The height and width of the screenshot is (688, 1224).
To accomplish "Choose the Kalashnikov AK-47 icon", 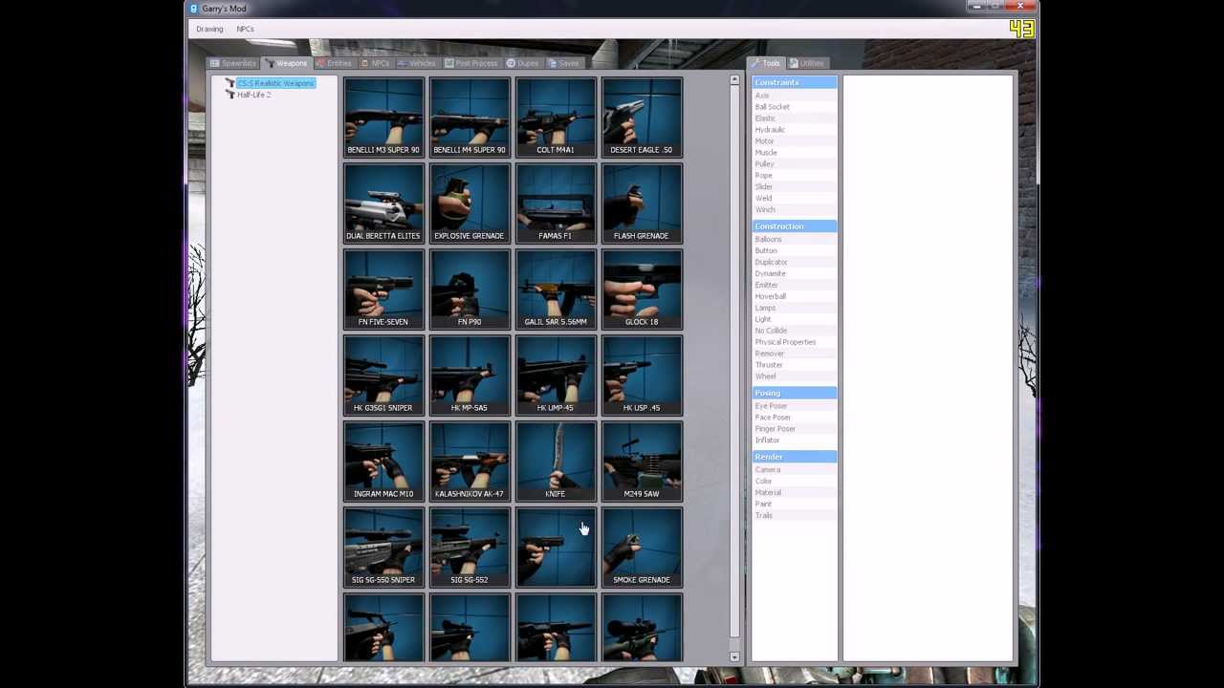I will click(x=470, y=461).
